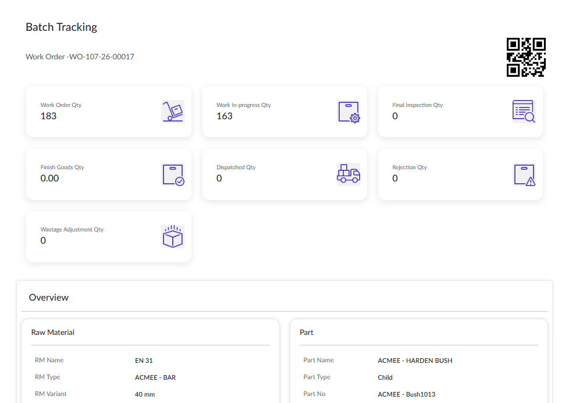Click the Part No value ACMEE - Bush1013
This screenshot has width=576, height=403.
[407, 394]
